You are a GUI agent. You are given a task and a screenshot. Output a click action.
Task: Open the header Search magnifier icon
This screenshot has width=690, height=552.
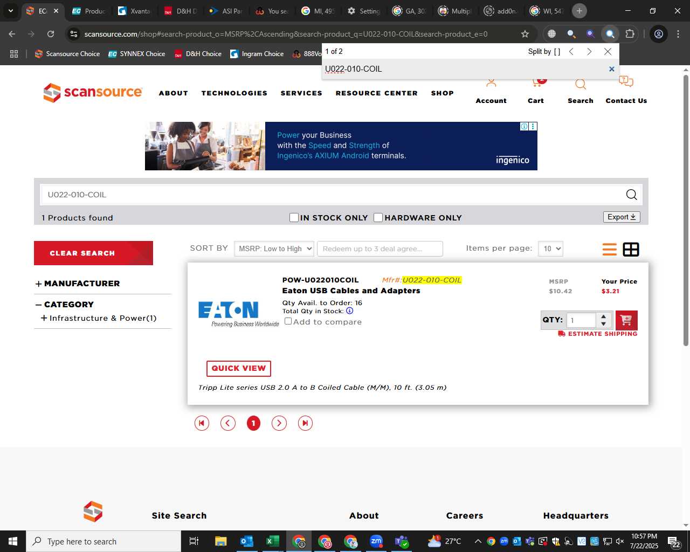click(581, 85)
